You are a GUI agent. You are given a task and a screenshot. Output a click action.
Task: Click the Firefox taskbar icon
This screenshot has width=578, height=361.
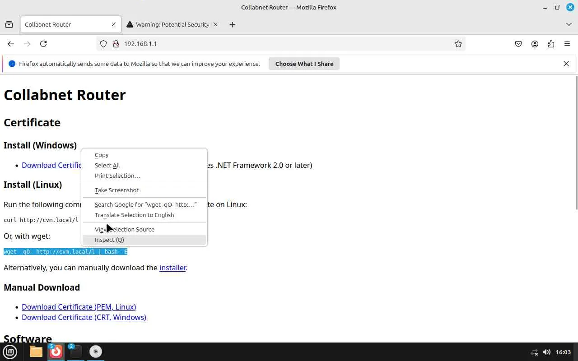[56, 352]
